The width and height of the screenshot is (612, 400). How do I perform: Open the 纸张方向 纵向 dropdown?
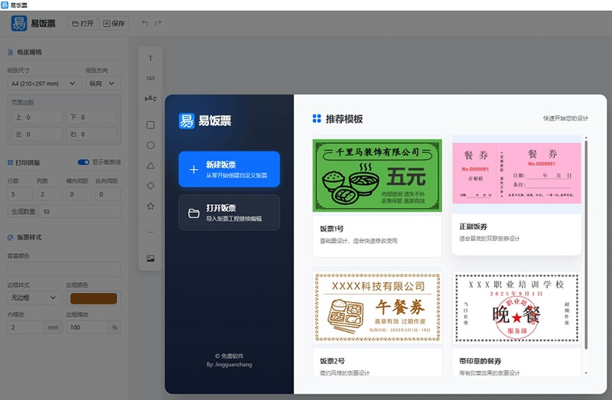pos(103,83)
